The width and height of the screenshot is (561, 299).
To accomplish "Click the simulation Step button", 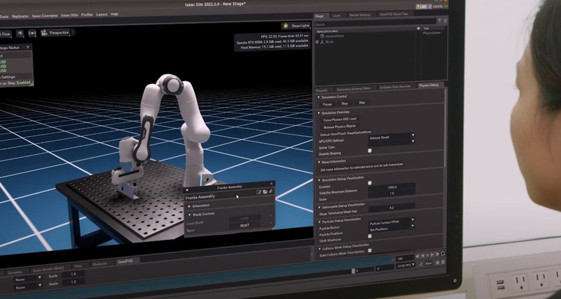I will coord(361,102).
